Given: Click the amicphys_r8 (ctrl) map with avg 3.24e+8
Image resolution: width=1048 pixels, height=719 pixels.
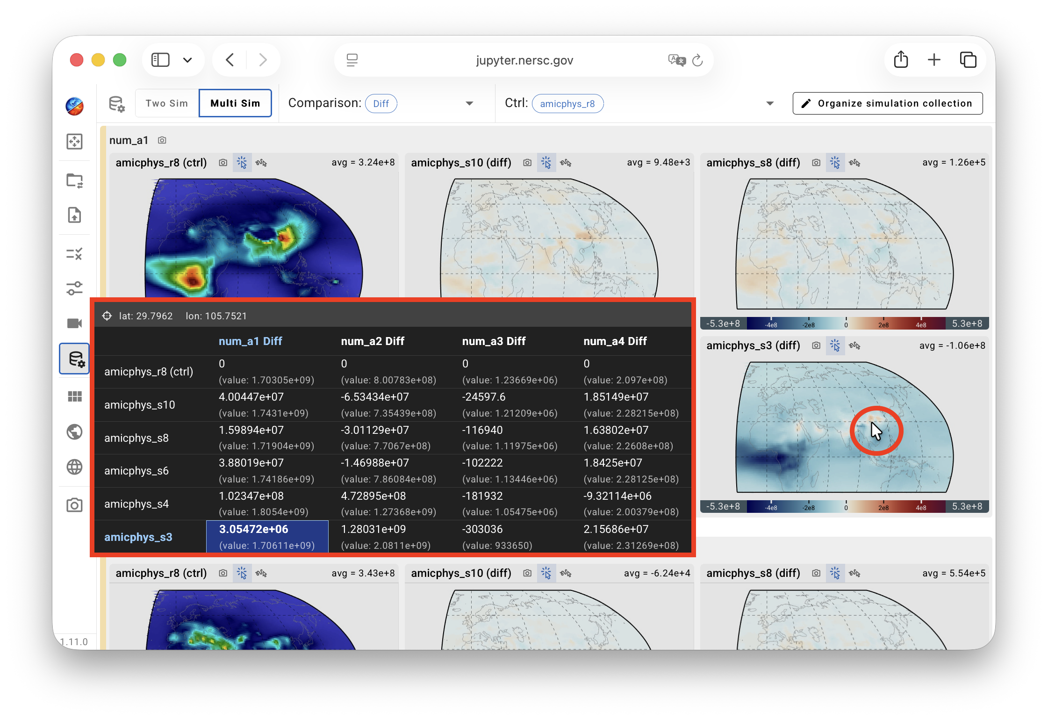Looking at the screenshot, I should click(x=254, y=237).
